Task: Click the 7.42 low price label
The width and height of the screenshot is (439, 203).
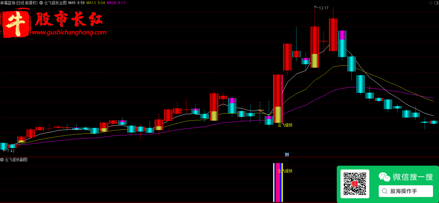Action: pyautogui.click(x=11, y=151)
